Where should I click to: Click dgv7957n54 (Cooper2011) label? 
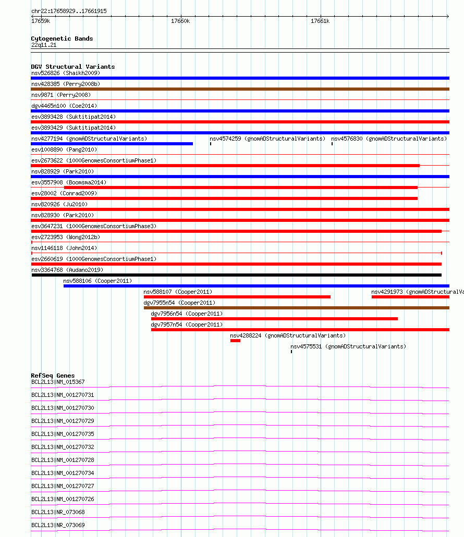point(187,325)
